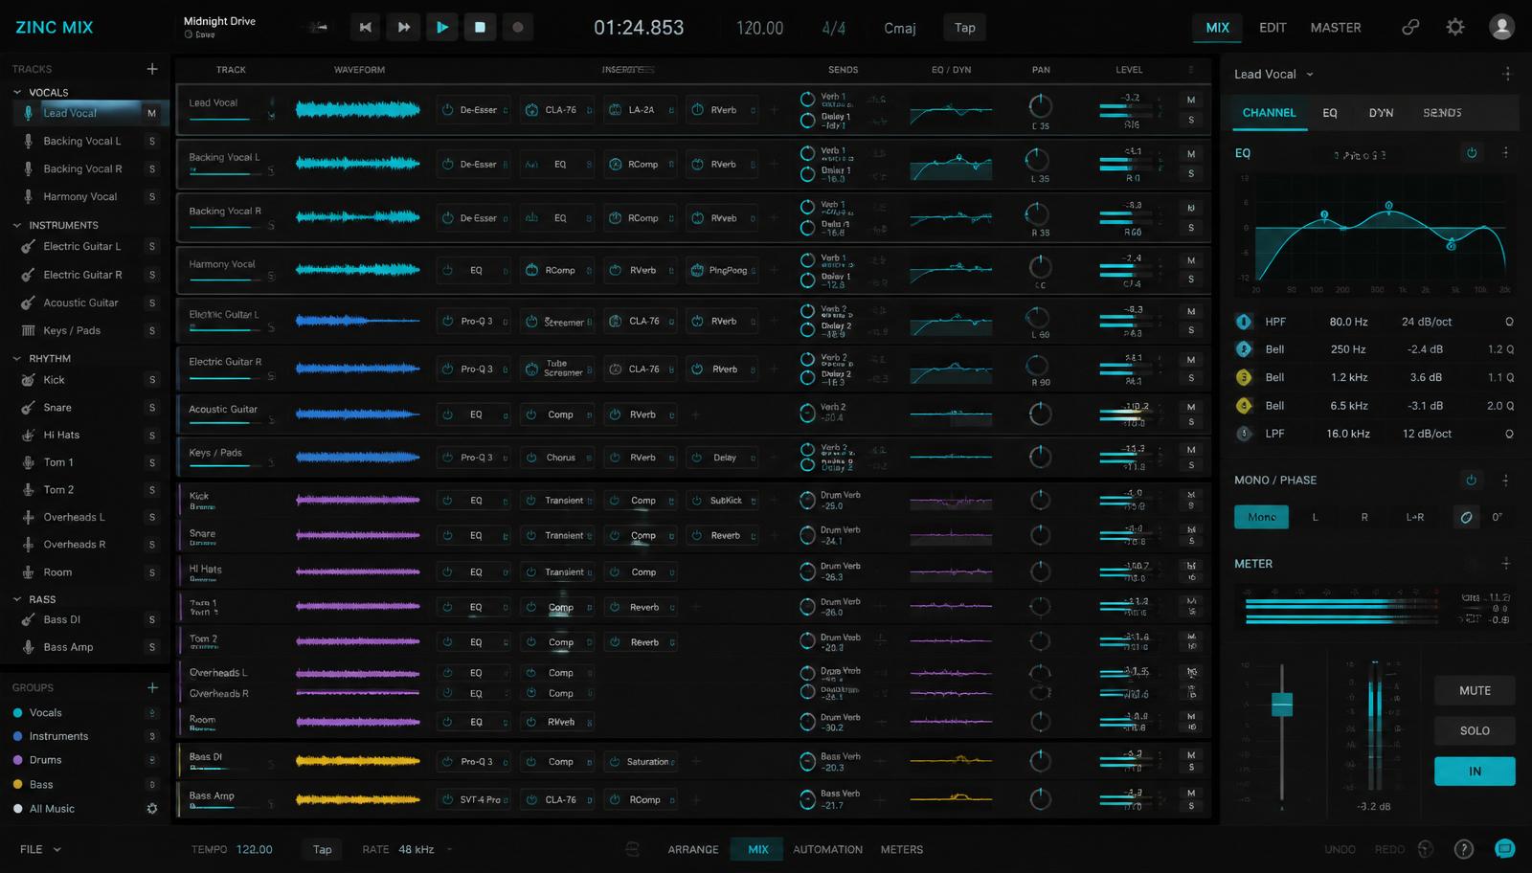Click the help question mark icon
The height and width of the screenshot is (873, 1532).
point(1464,849)
